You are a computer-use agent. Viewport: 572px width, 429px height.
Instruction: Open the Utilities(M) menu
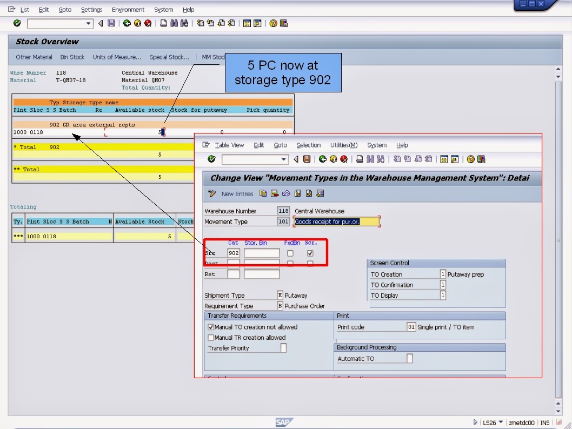[344, 145]
